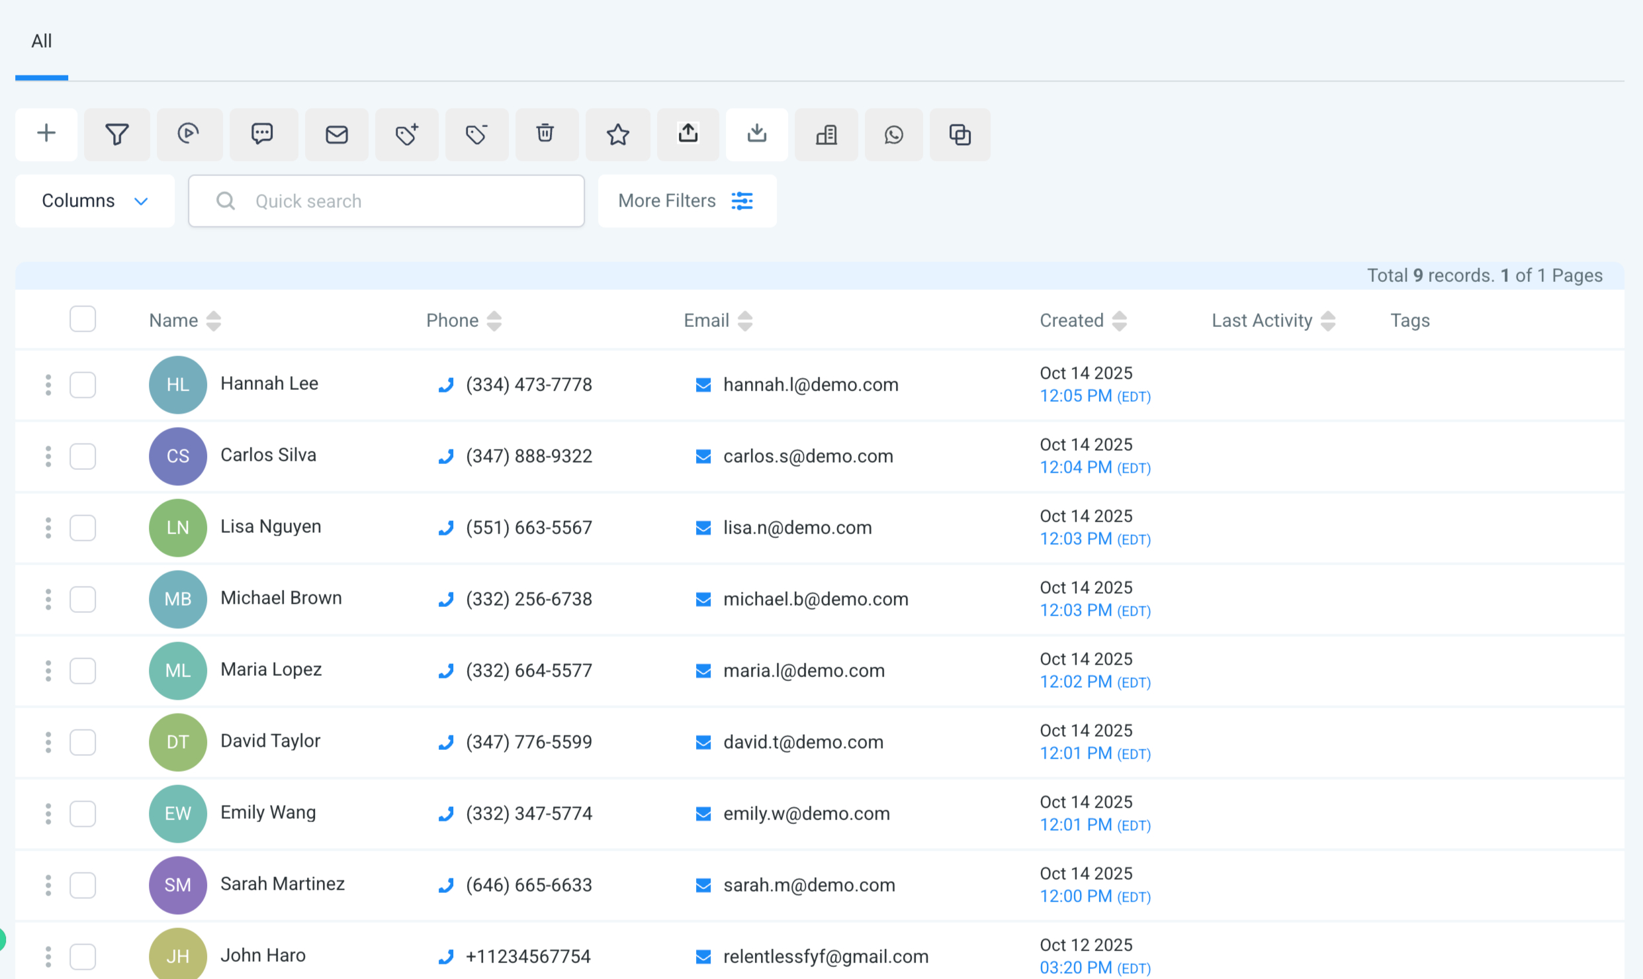Click email link sarah.m@demo.com
1643x979 pixels.
click(809, 885)
